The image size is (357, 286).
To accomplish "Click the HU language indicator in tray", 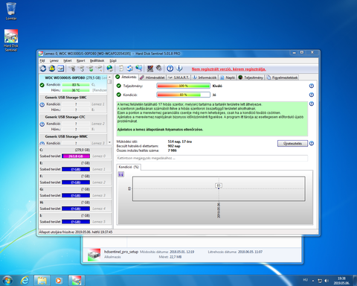I will (x=305, y=280).
